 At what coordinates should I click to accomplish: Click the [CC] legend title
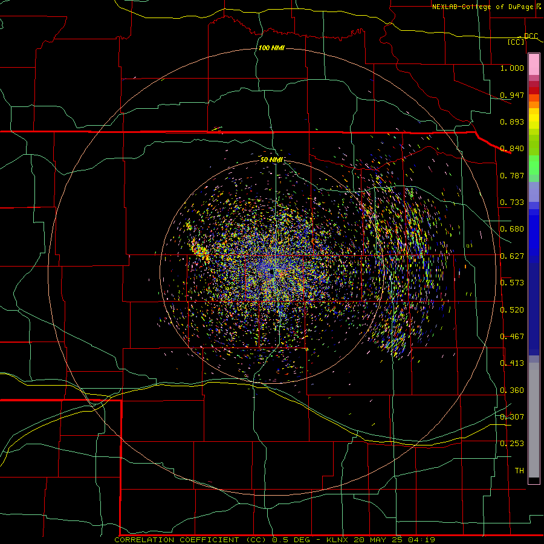[516, 42]
